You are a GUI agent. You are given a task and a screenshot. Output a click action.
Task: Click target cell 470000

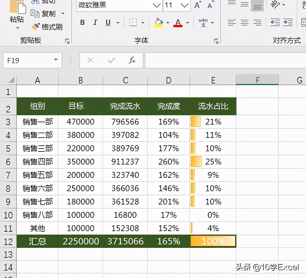(x=81, y=122)
